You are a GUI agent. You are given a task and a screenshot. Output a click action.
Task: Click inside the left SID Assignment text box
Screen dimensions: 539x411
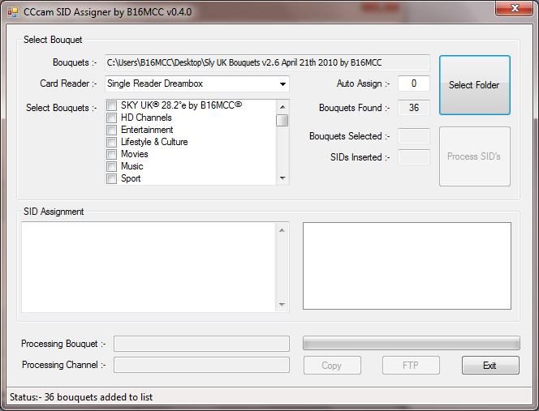point(149,268)
